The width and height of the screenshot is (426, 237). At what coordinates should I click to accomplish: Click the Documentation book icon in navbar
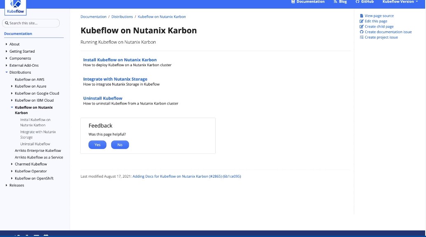click(293, 2)
